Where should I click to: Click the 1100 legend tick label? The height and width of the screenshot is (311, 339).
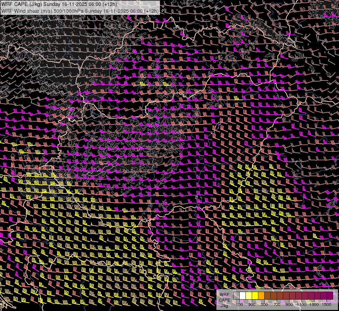tap(302, 304)
